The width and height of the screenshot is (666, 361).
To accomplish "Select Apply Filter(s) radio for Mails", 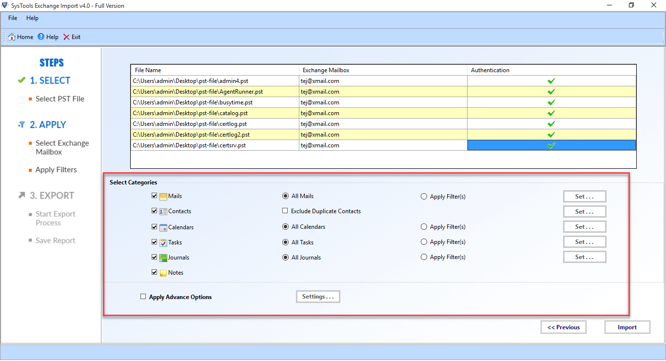I will [x=424, y=197].
